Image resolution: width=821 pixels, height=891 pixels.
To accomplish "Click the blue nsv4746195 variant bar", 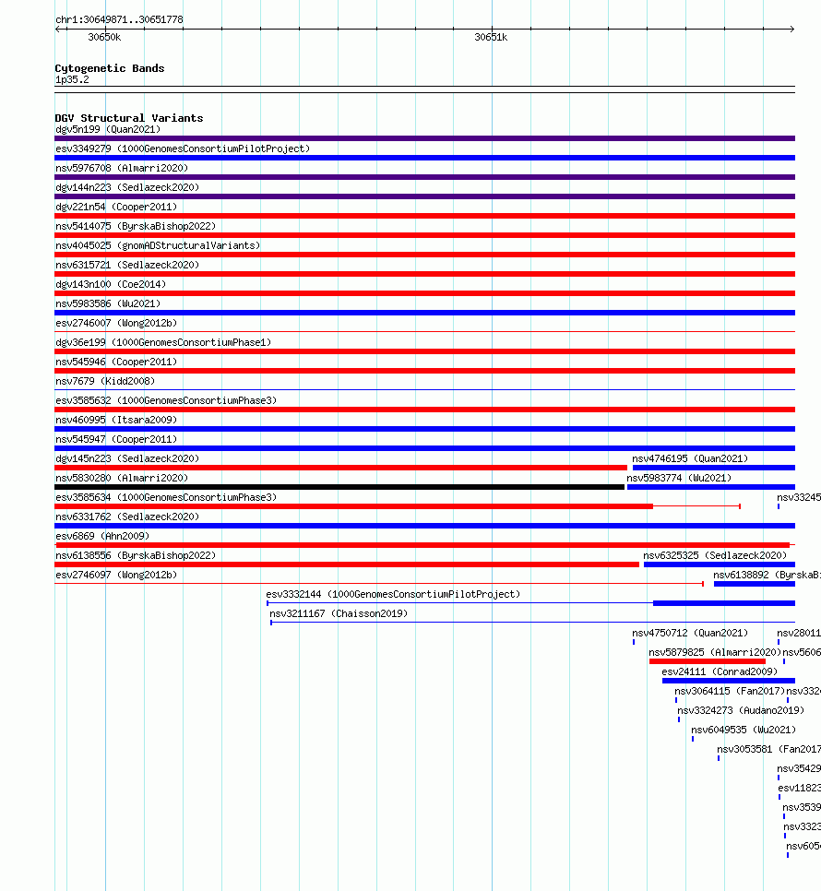I will coord(714,468).
